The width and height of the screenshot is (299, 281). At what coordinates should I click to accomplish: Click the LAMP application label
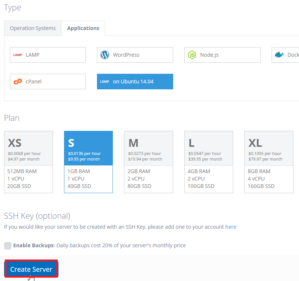33,55
